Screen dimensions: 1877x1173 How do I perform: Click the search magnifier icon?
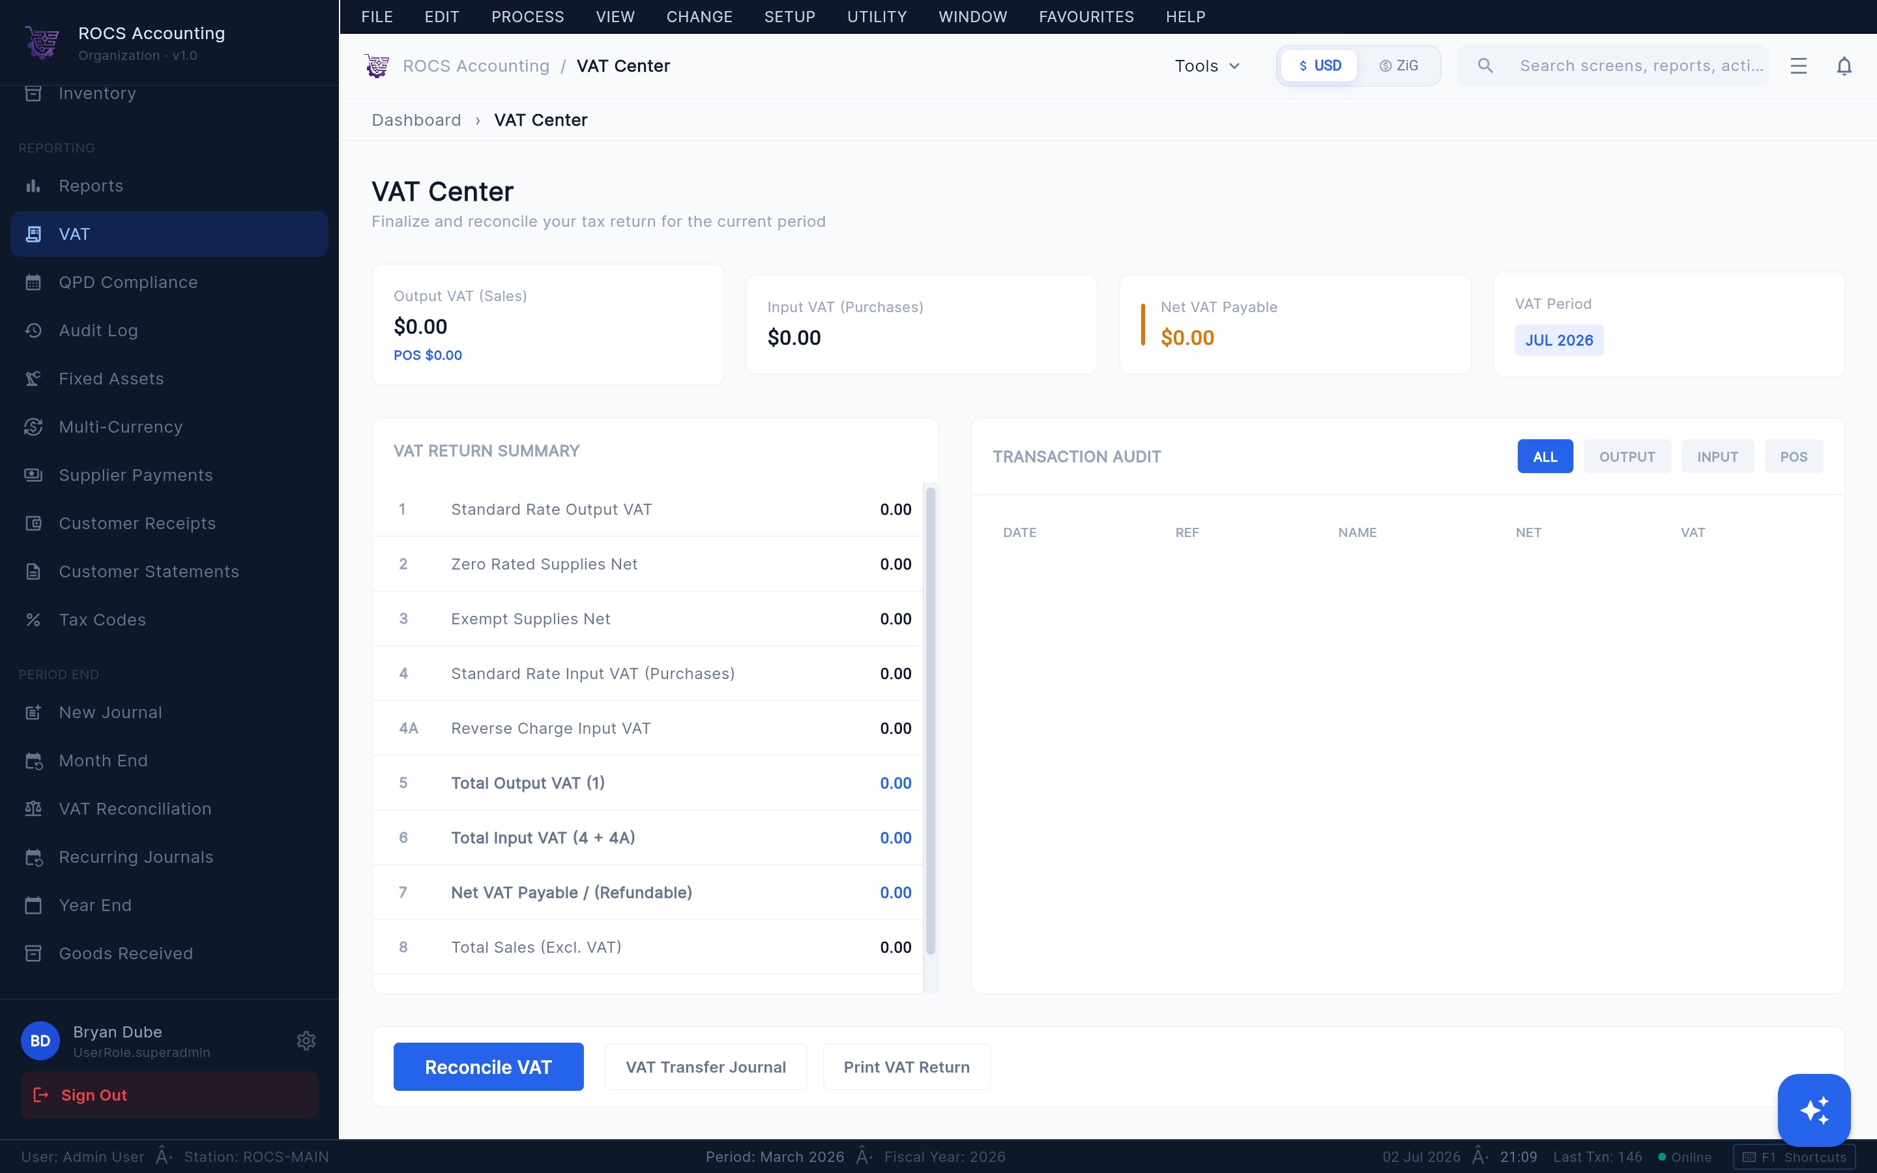pyautogui.click(x=1485, y=66)
